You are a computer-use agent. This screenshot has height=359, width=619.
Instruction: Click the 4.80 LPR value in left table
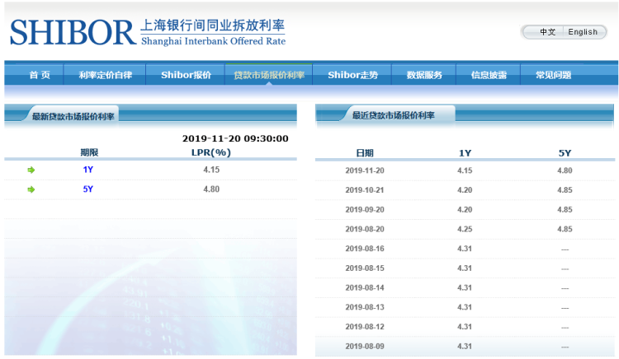(211, 189)
